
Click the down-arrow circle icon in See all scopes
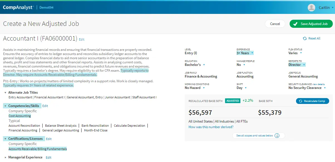tap(277, 136)
